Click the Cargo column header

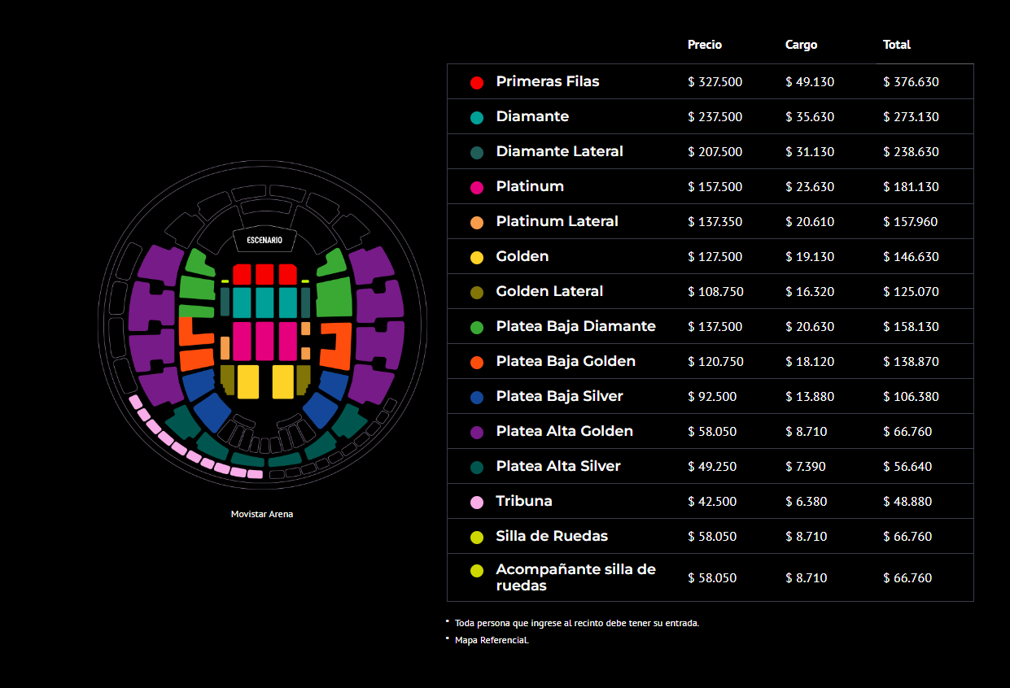coord(801,45)
